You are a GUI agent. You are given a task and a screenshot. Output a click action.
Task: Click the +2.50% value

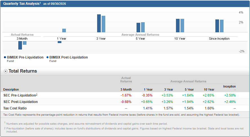click(x=230, y=95)
